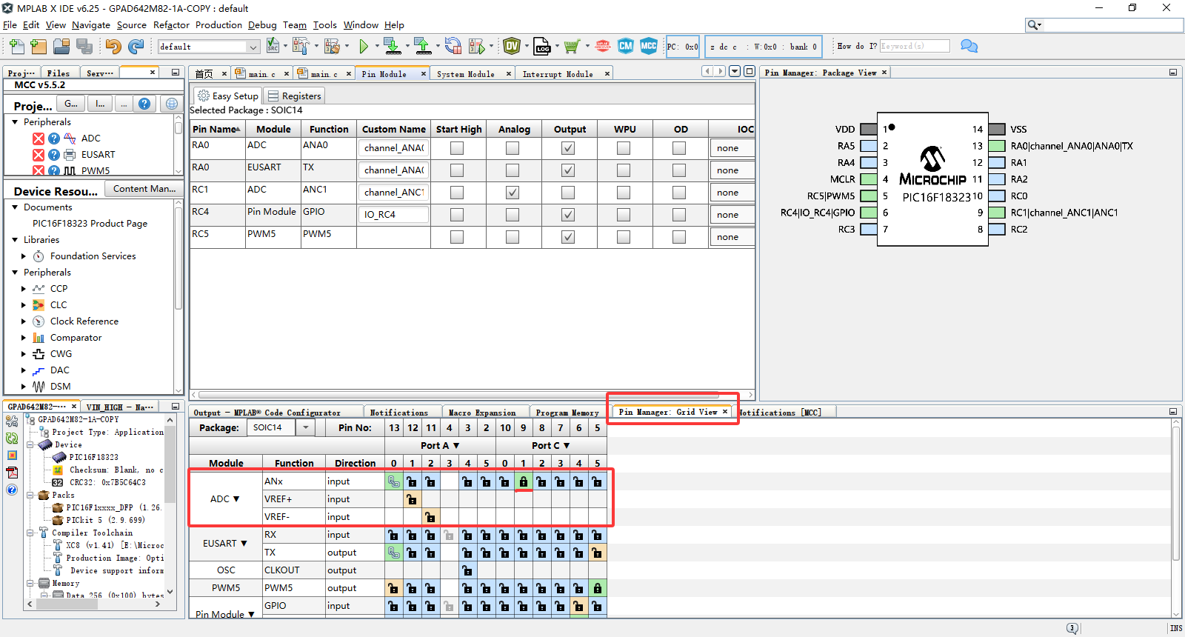Click the Undo arrow icon
The image size is (1185, 637).
pyautogui.click(x=113, y=47)
